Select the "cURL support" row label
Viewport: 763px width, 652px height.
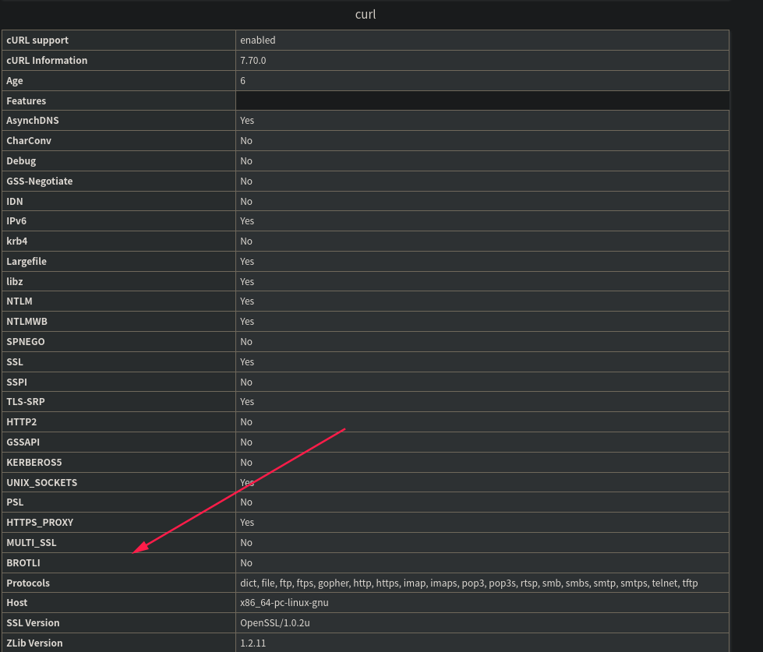pos(37,41)
